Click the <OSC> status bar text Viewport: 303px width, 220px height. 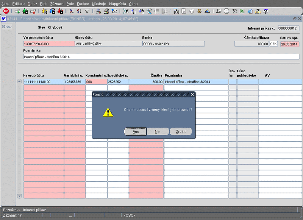coord(130,215)
